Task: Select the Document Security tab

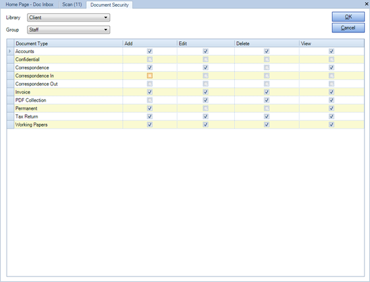Action: tap(110, 5)
